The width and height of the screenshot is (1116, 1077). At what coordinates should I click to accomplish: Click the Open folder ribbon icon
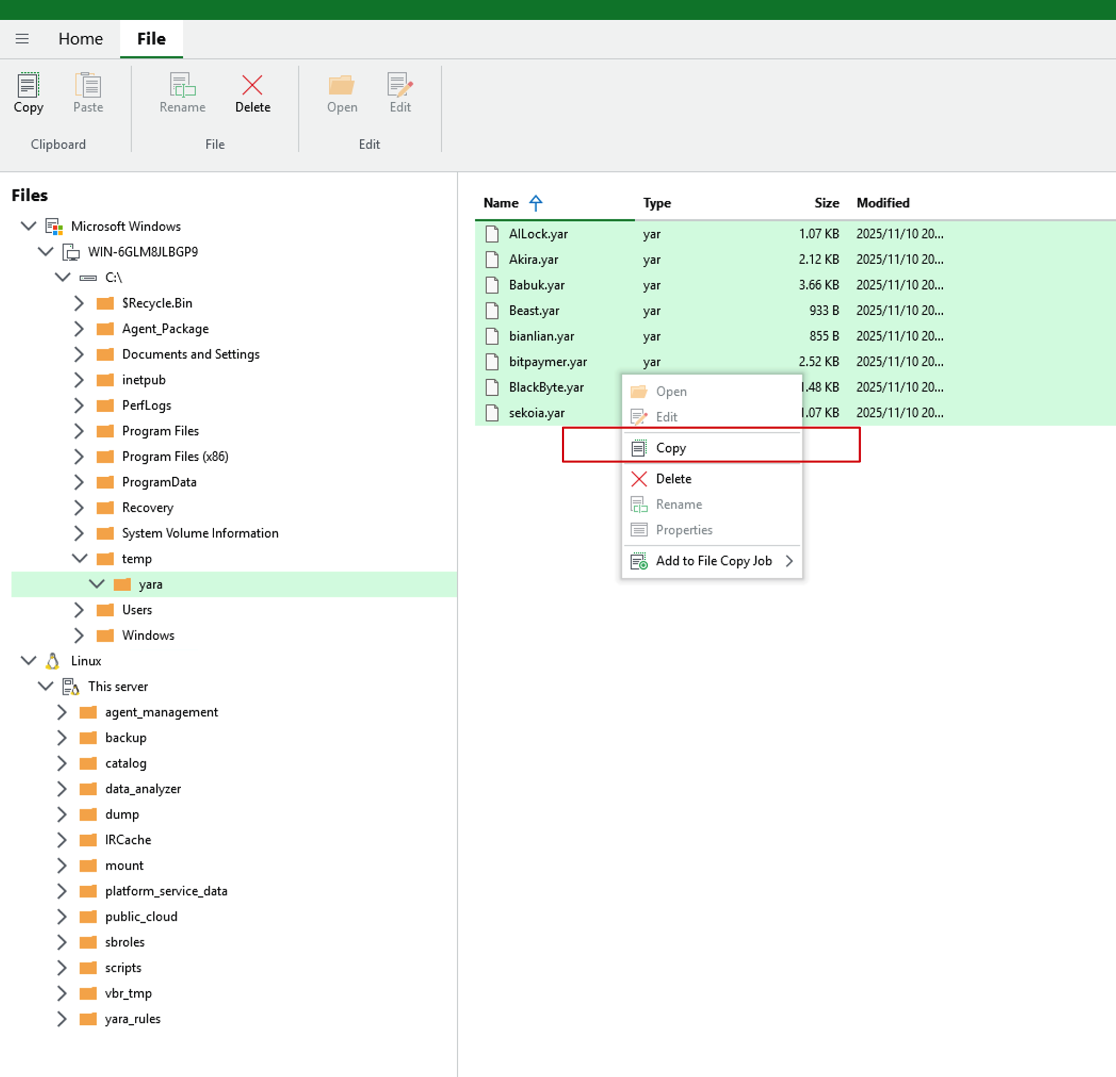(x=342, y=86)
